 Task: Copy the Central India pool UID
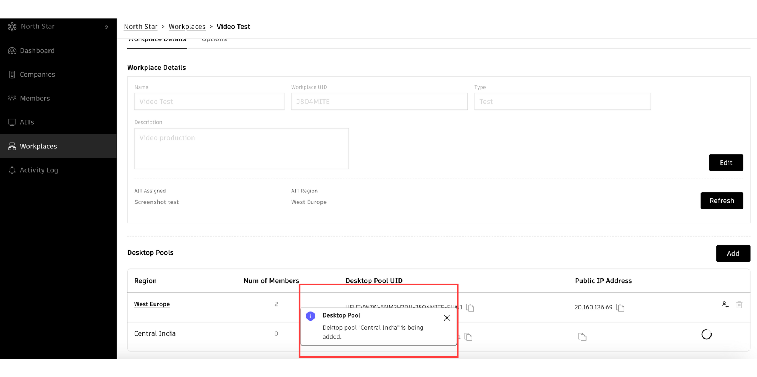pyautogui.click(x=468, y=337)
